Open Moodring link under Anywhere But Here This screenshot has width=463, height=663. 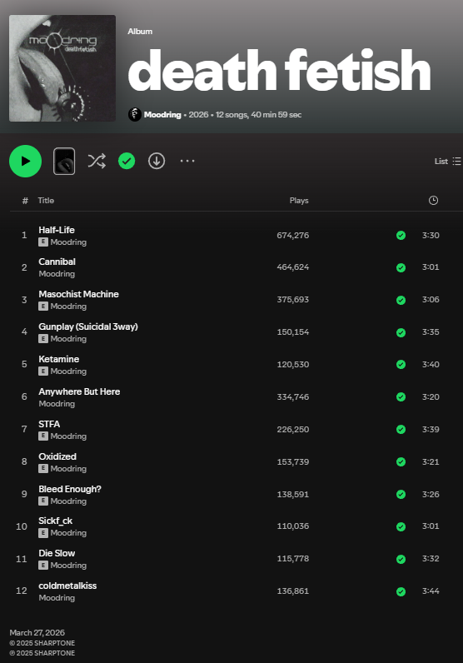[57, 404]
